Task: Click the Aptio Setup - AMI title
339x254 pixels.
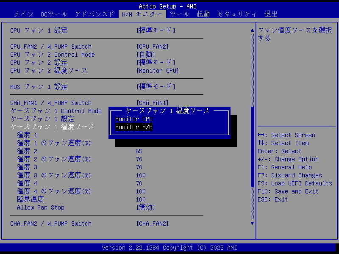Action: [168, 6]
